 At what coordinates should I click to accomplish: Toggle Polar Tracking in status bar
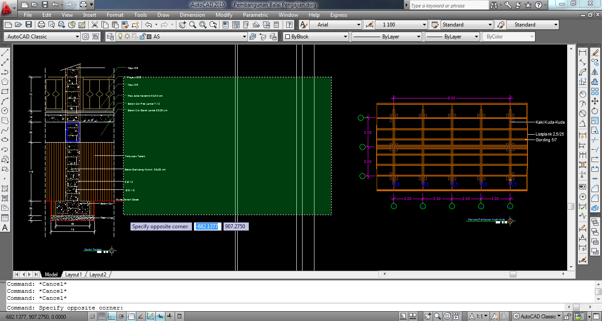click(x=122, y=316)
